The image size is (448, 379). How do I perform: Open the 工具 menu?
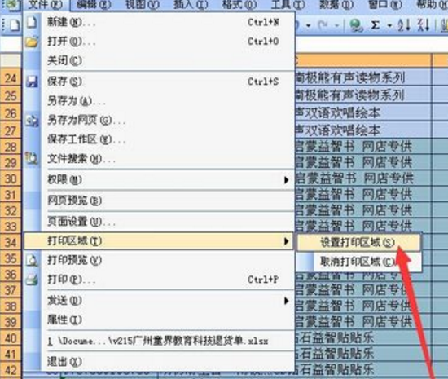[288, 5]
